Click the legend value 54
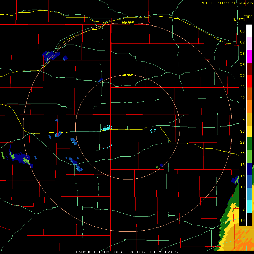Viewport: 254px width, 254px height. (x=242, y=64)
